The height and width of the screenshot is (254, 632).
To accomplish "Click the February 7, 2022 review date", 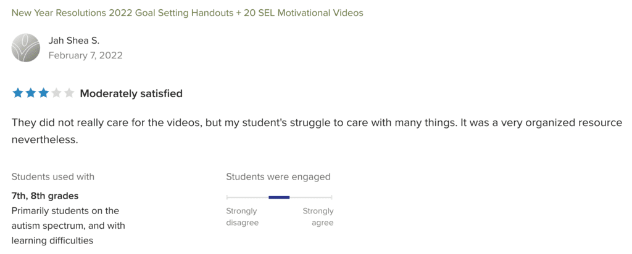I will point(85,55).
